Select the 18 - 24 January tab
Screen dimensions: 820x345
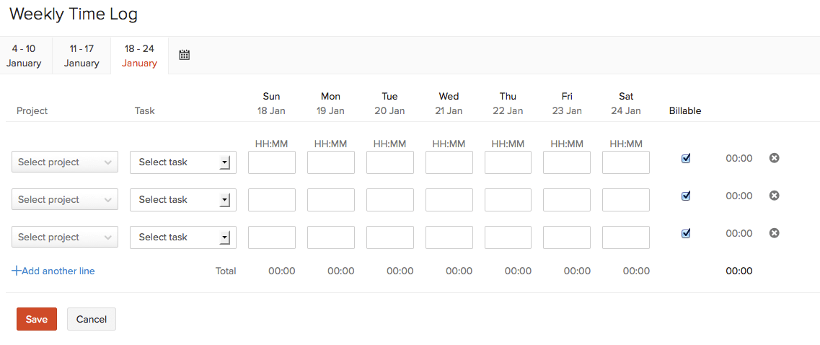coord(139,56)
